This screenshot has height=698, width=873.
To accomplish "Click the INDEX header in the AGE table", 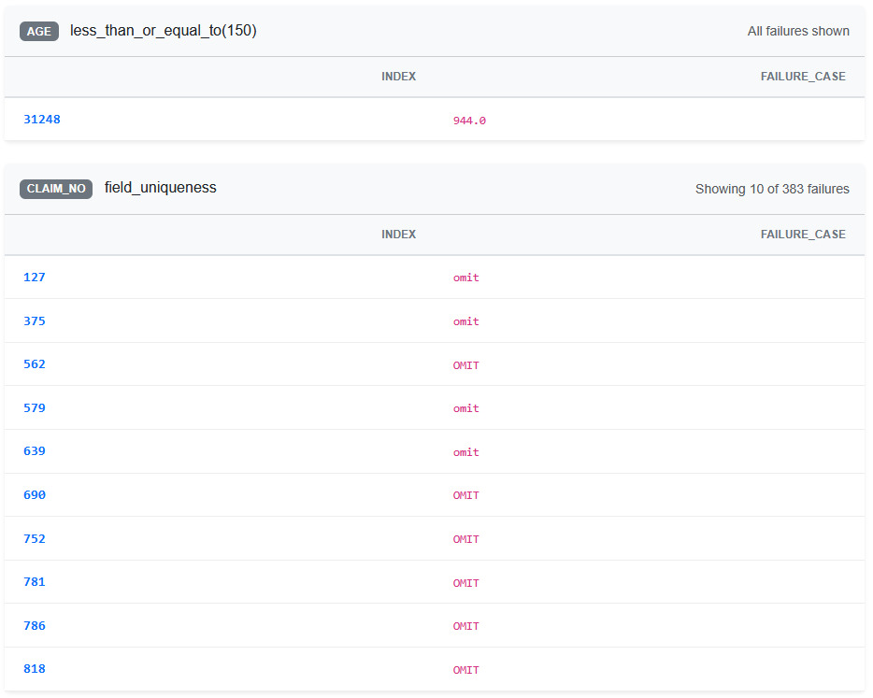I will 398,77.
